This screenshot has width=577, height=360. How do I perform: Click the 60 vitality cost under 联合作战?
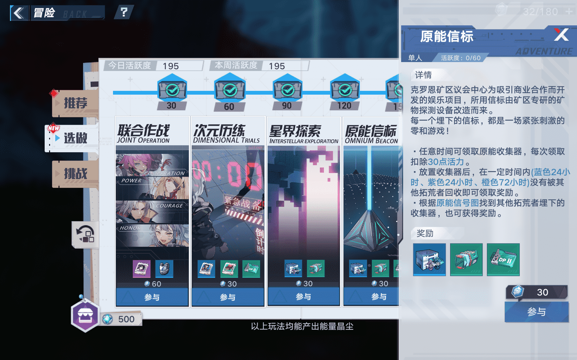coord(152,284)
